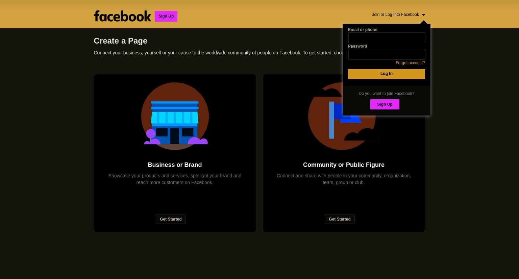Click the Sign Up button beside the logo

point(166,16)
